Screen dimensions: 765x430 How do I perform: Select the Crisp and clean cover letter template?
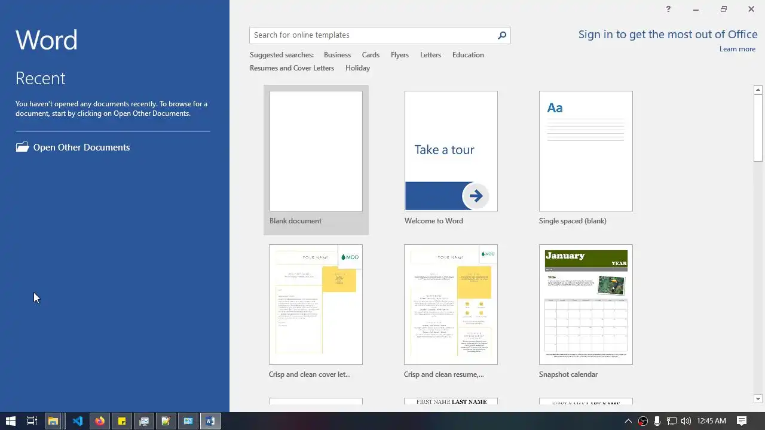click(x=316, y=313)
